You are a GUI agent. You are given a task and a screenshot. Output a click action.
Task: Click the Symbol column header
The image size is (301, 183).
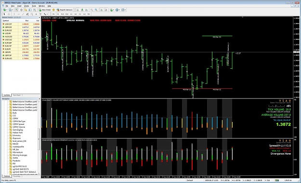click(x=10, y=21)
